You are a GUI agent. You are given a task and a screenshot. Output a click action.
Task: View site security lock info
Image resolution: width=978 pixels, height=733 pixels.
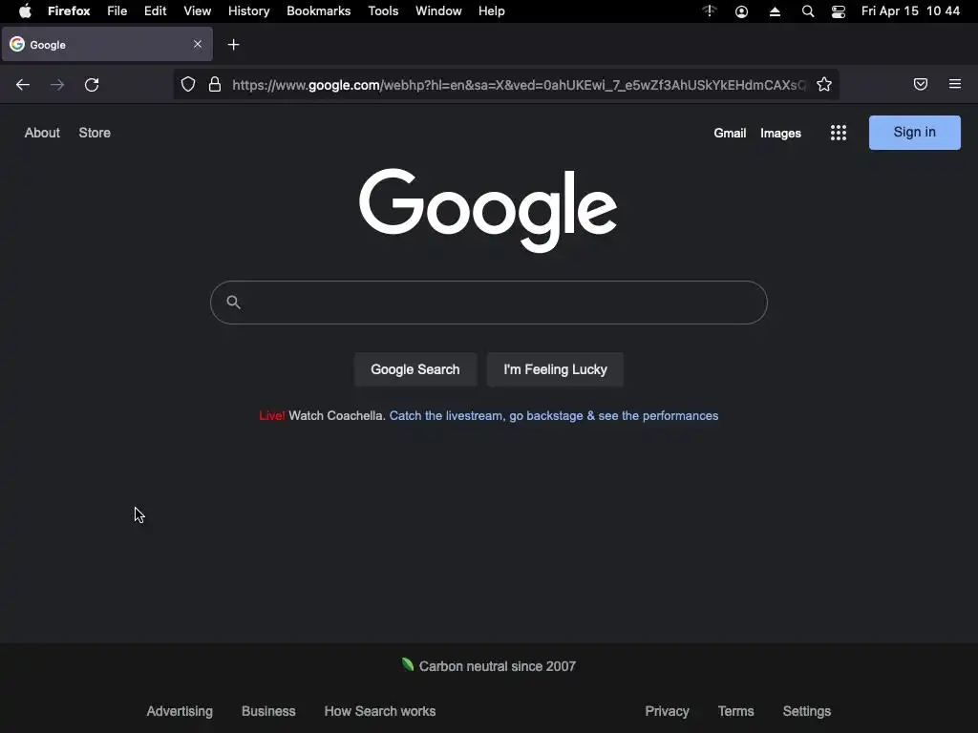tap(215, 84)
